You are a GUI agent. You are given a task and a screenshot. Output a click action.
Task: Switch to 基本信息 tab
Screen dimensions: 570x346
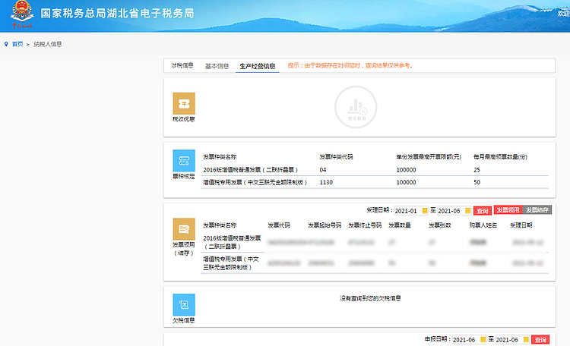tap(217, 66)
